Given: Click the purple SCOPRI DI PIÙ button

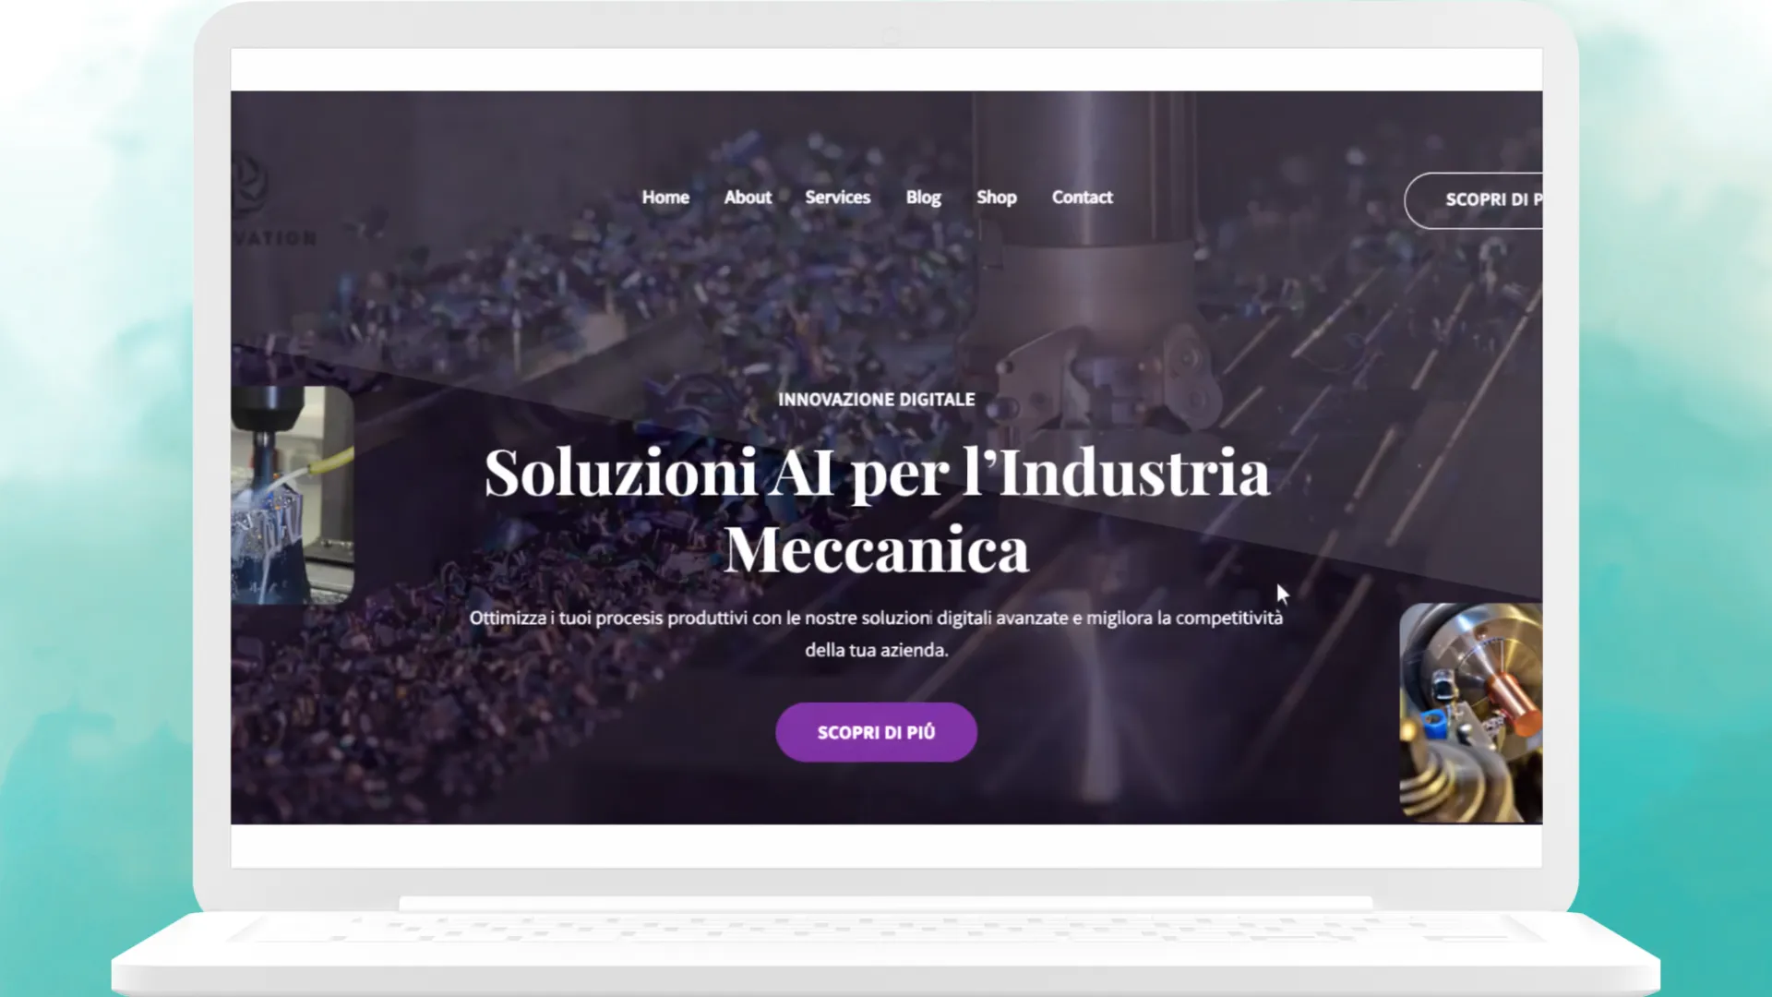Looking at the screenshot, I should pyautogui.click(x=876, y=732).
